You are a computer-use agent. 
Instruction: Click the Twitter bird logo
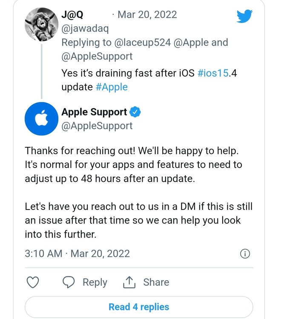click(244, 16)
